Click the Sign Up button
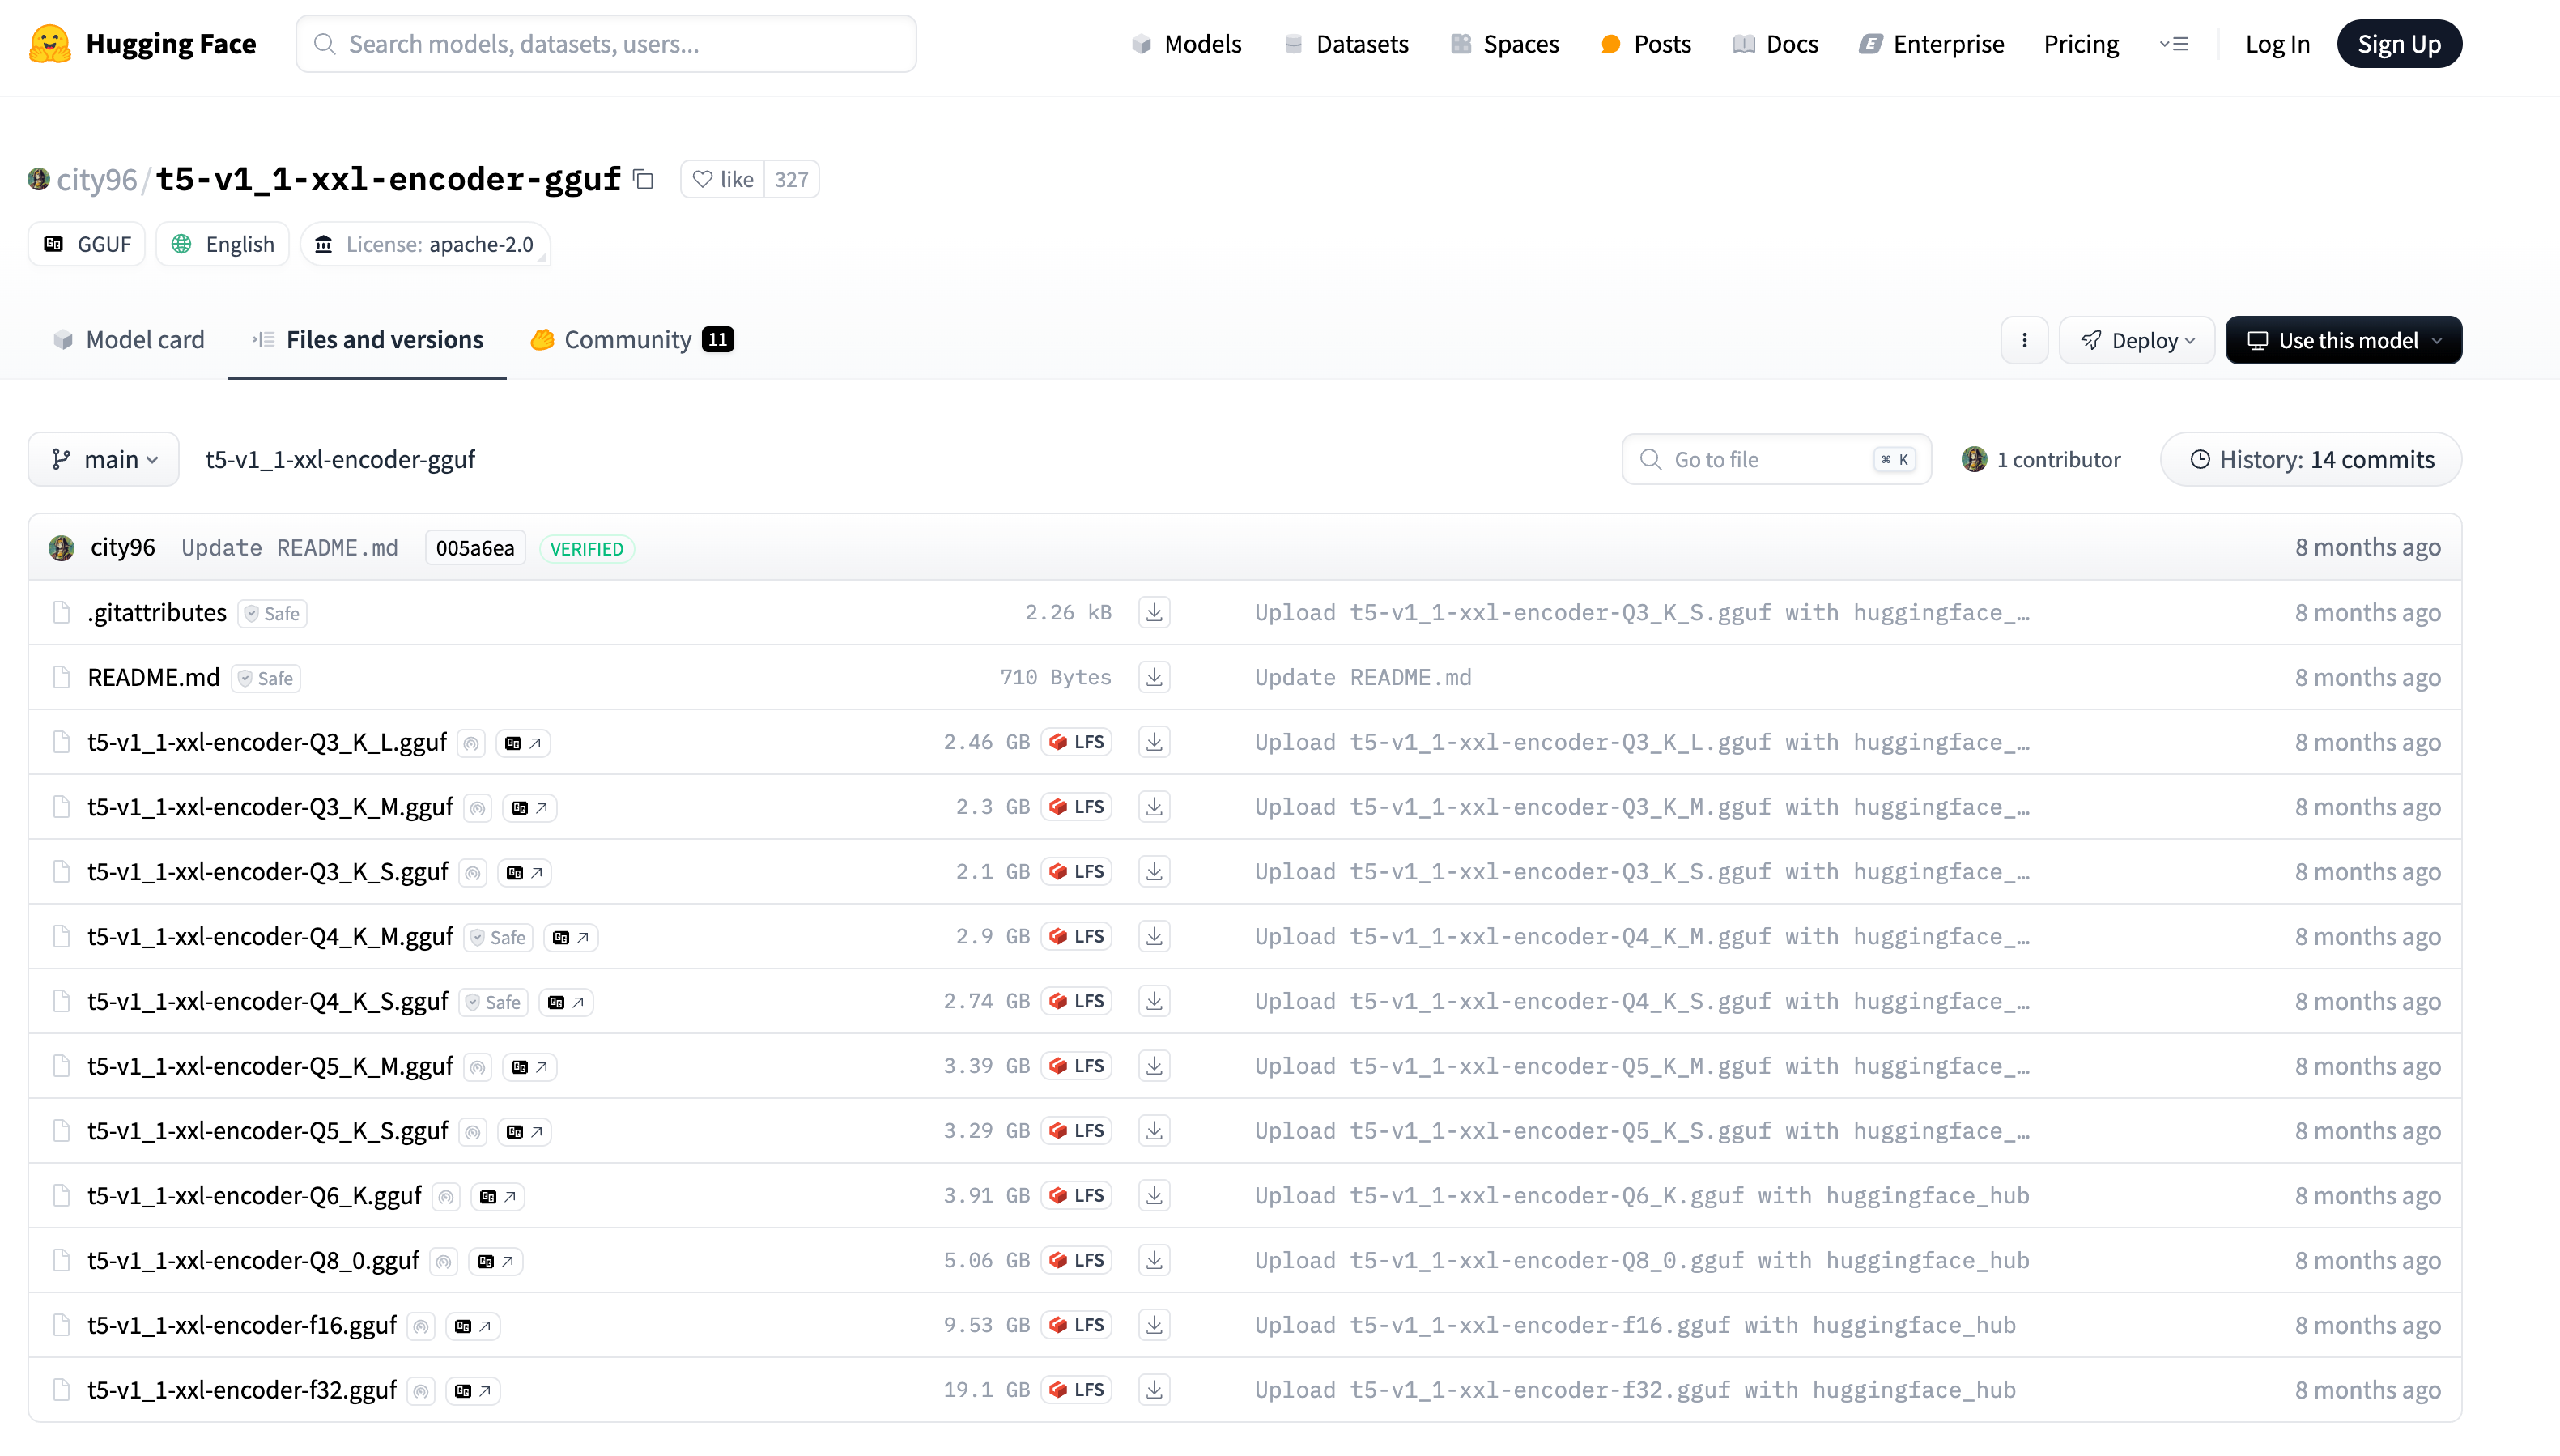2560x1456 pixels. 2398,44
